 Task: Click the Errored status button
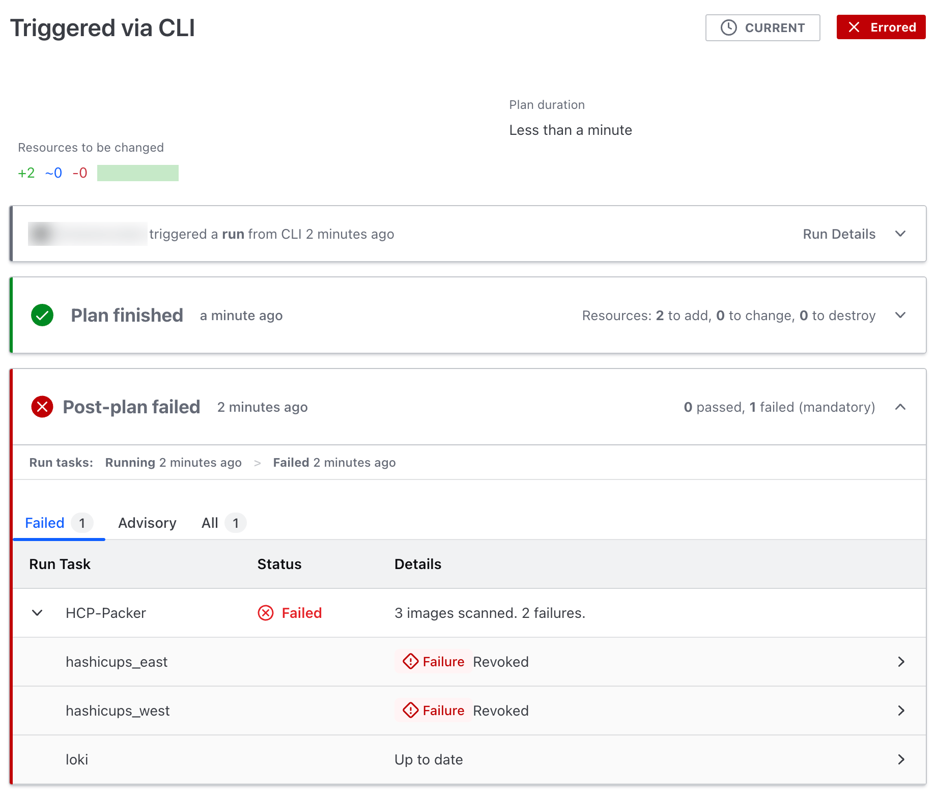(881, 27)
